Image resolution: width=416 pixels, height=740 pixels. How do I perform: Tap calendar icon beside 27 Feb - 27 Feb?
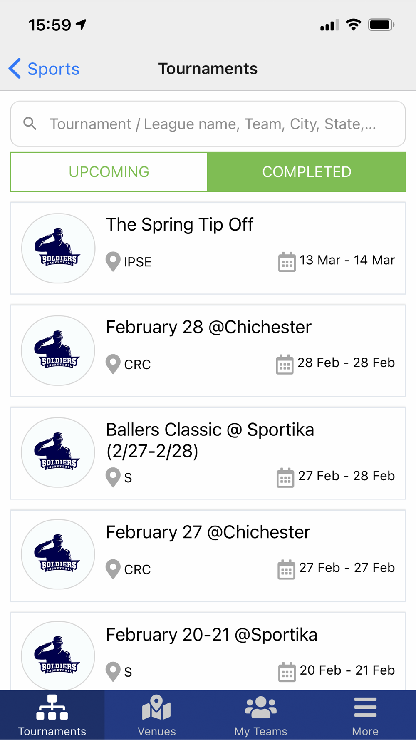pos(286,569)
